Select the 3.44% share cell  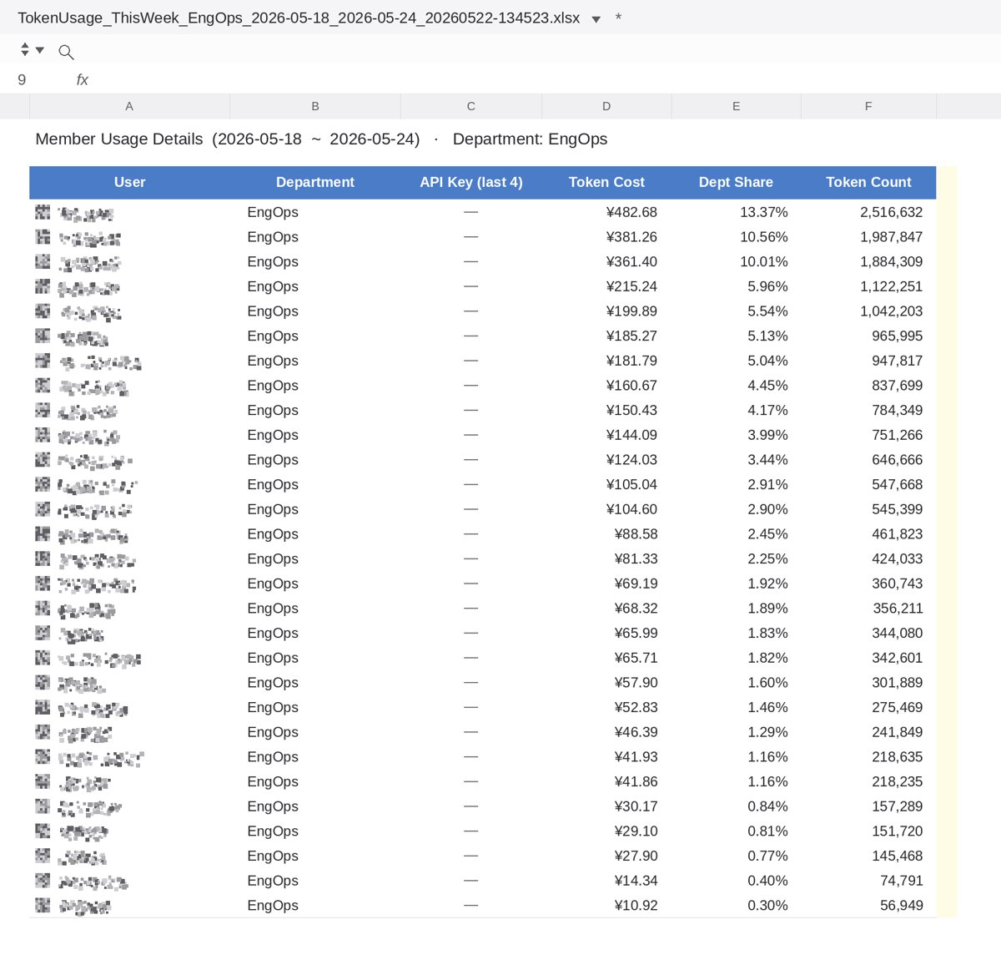coord(736,460)
